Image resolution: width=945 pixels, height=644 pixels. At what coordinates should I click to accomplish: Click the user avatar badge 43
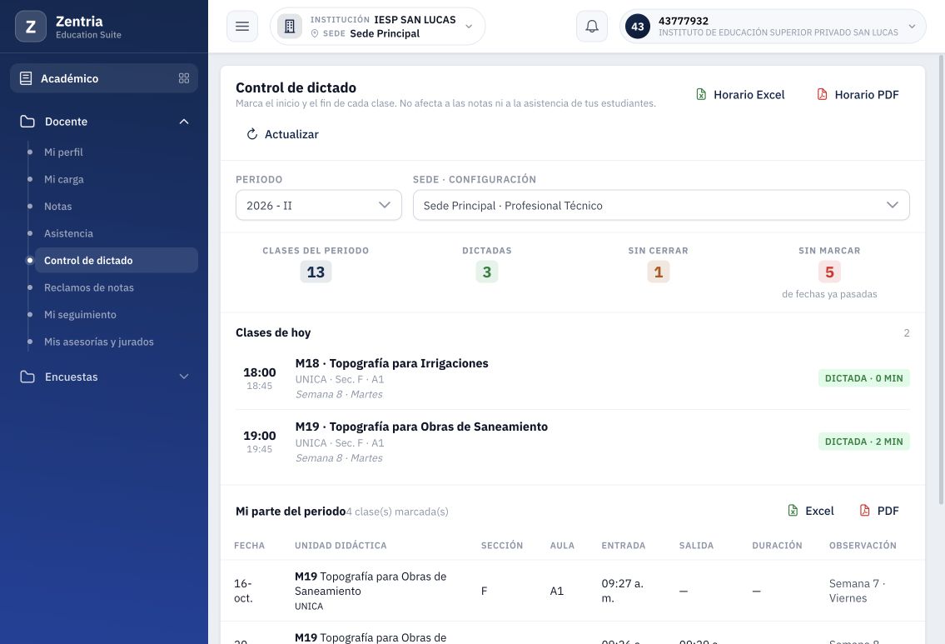pos(638,27)
